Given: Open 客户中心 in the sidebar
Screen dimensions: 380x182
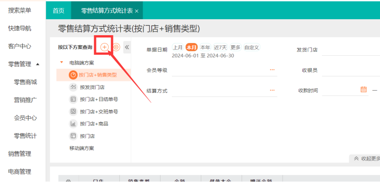Looking at the screenshot, I should tap(20, 46).
